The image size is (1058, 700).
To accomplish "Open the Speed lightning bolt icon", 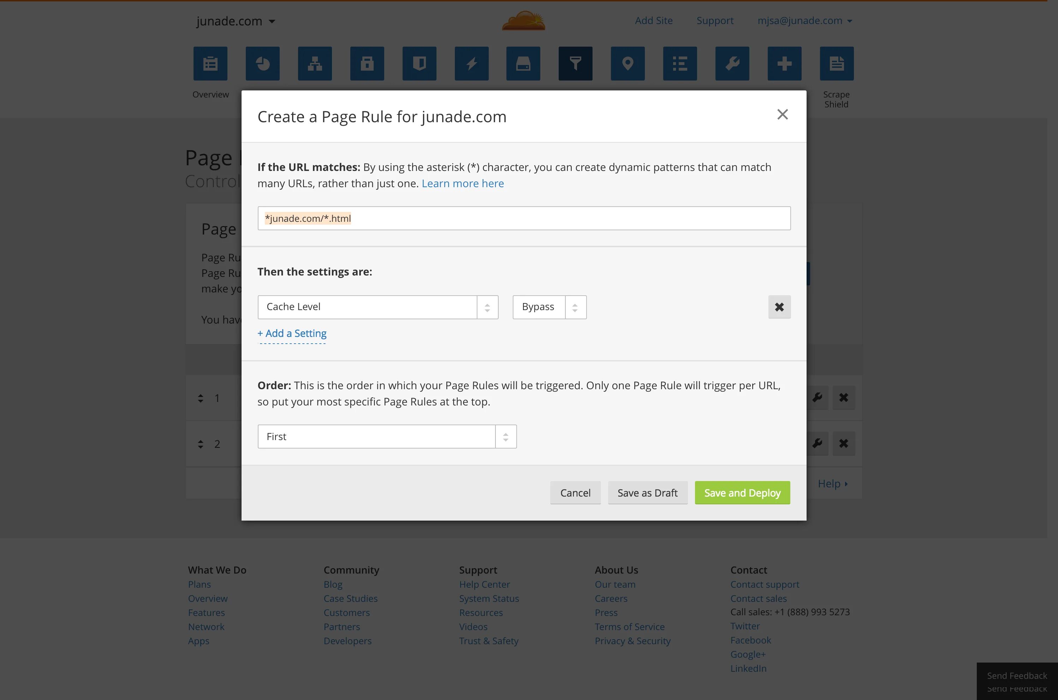I will [471, 64].
